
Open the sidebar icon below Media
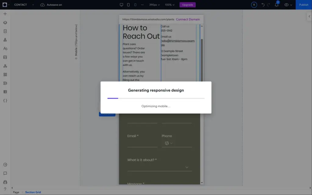coord(5,66)
